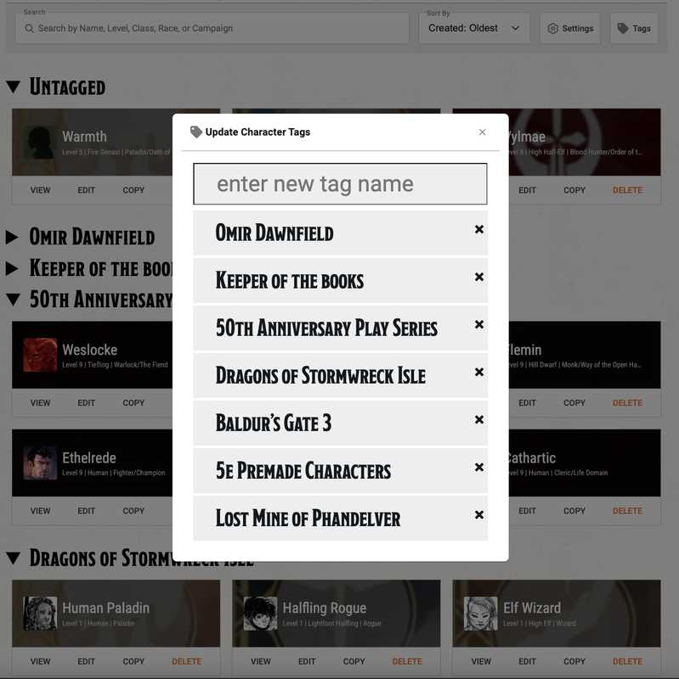
Task: Click Halfling Rogue's portrait thumbnail
Action: point(260,614)
